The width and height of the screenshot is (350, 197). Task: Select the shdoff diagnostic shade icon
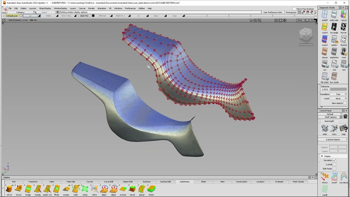(x=325, y=15)
